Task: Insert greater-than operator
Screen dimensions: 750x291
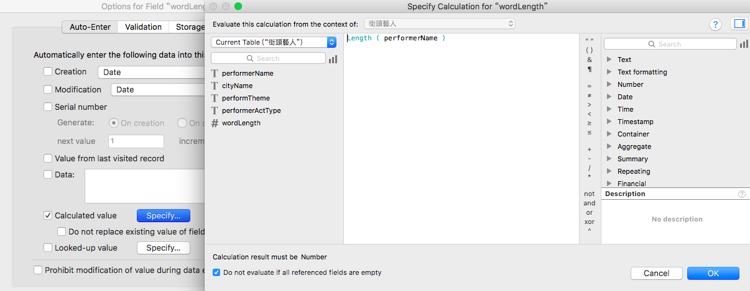Action: tap(590, 105)
